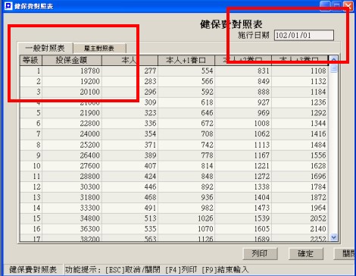Click the cell showing 2140
The image size is (356, 276).
pyautogui.click(x=300, y=229)
